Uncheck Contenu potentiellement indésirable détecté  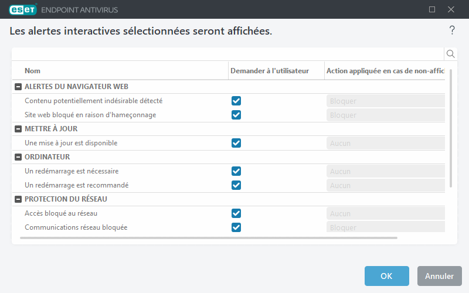(x=236, y=101)
